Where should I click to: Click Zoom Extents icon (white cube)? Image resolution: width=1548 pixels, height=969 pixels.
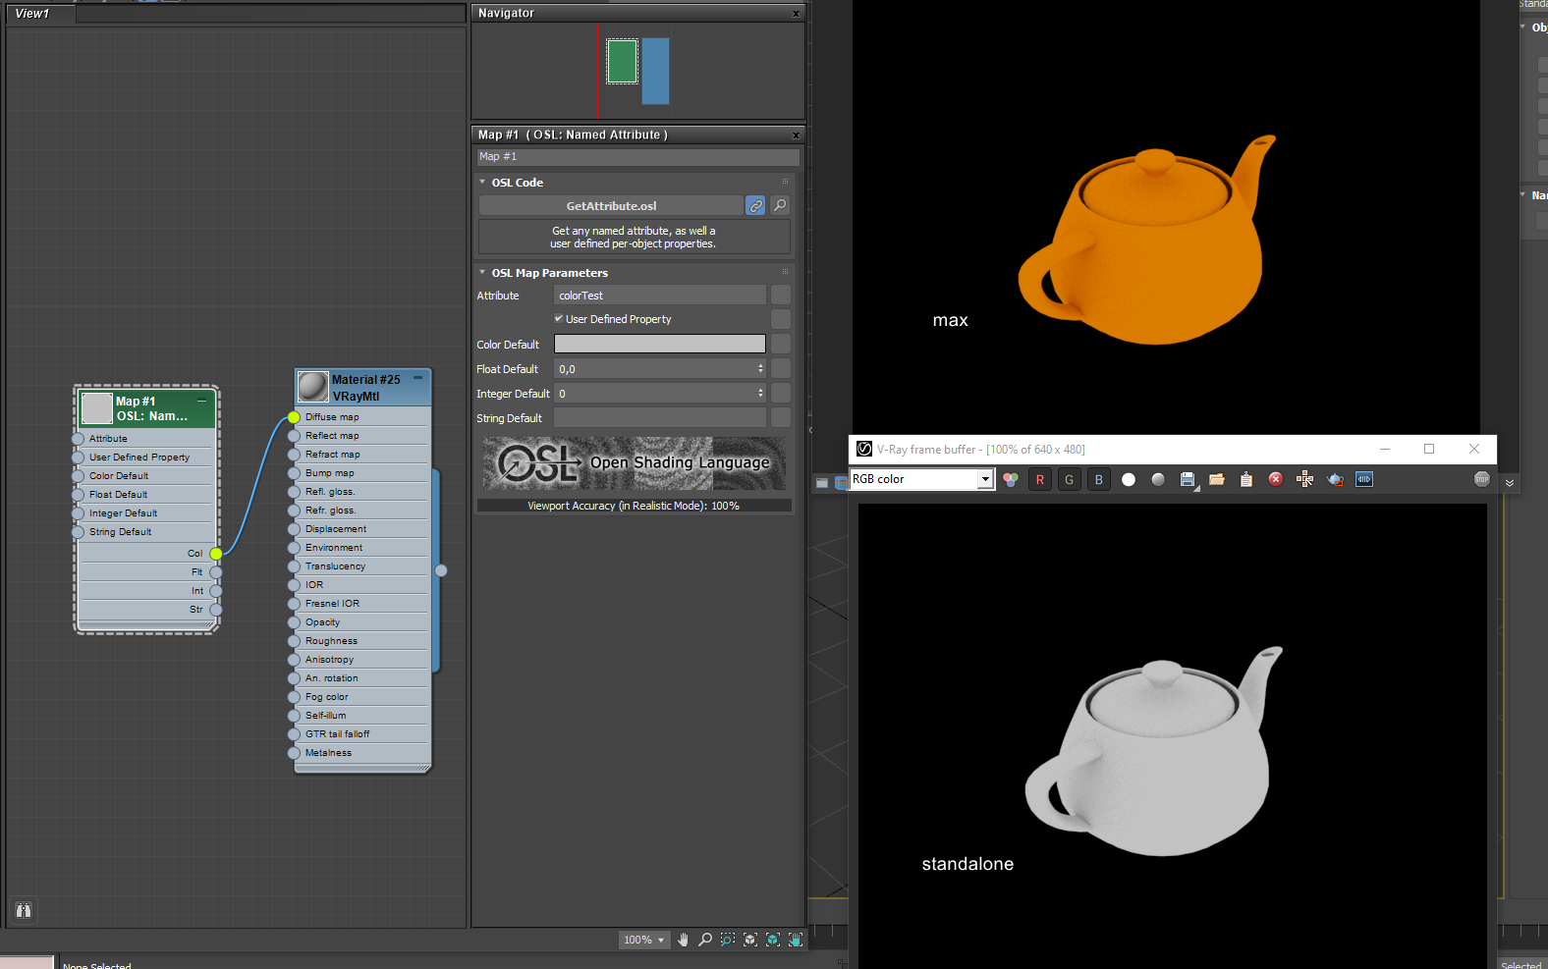(x=750, y=940)
